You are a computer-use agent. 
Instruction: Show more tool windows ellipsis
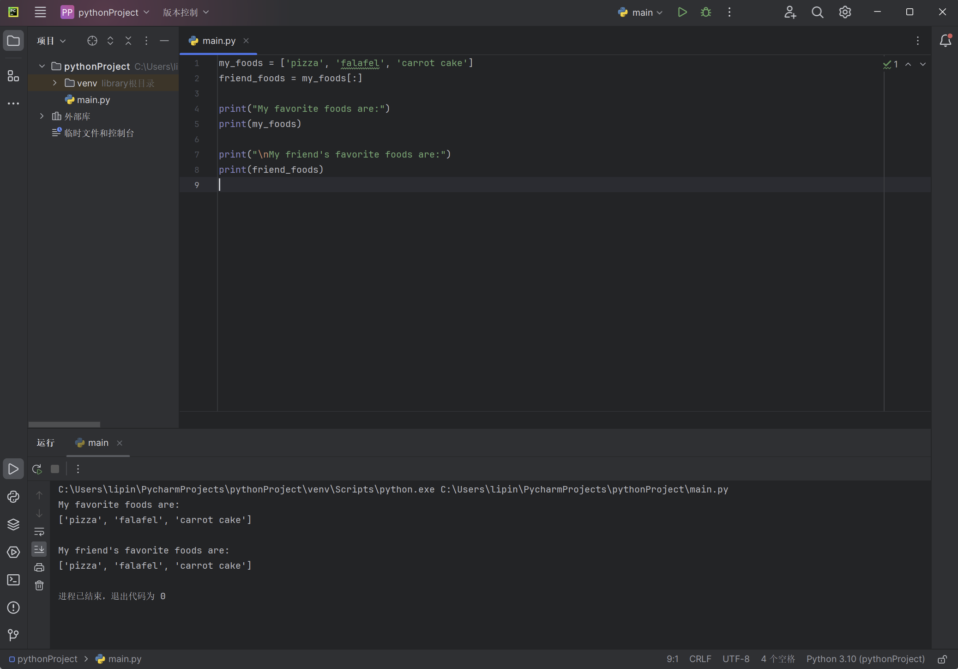coord(13,103)
